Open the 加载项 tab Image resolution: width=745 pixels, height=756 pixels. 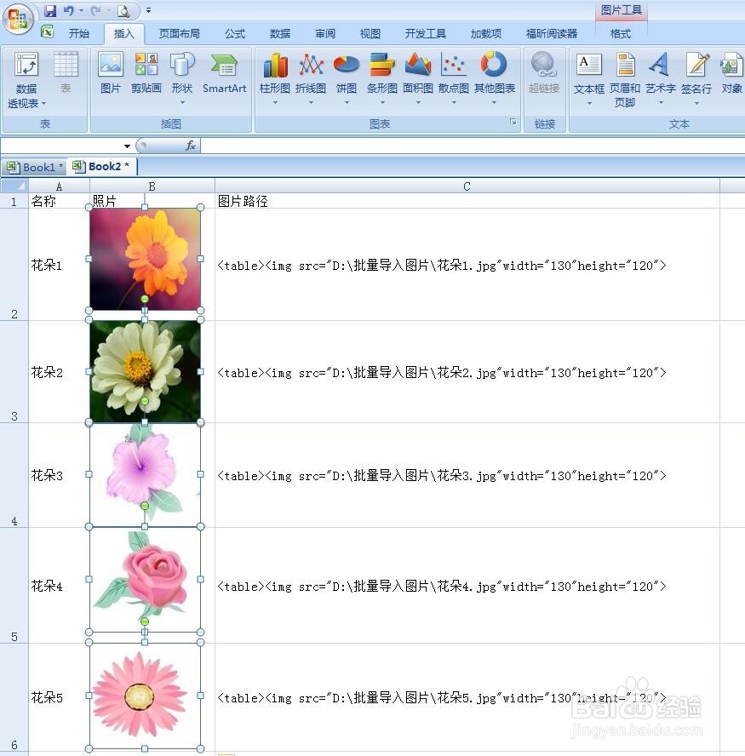click(x=486, y=34)
